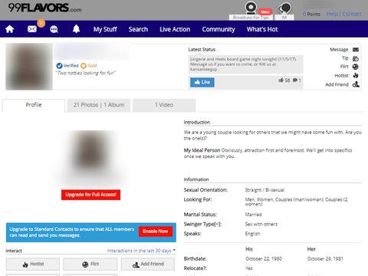Click the blue Verified badge icon
The height and width of the screenshot is (276, 368).
point(59,66)
